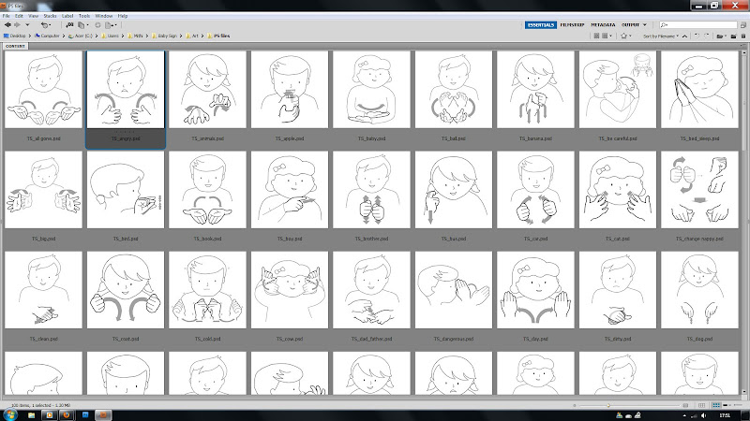
Task: Go to Acer (C:) in the path bar
Action: [81, 36]
